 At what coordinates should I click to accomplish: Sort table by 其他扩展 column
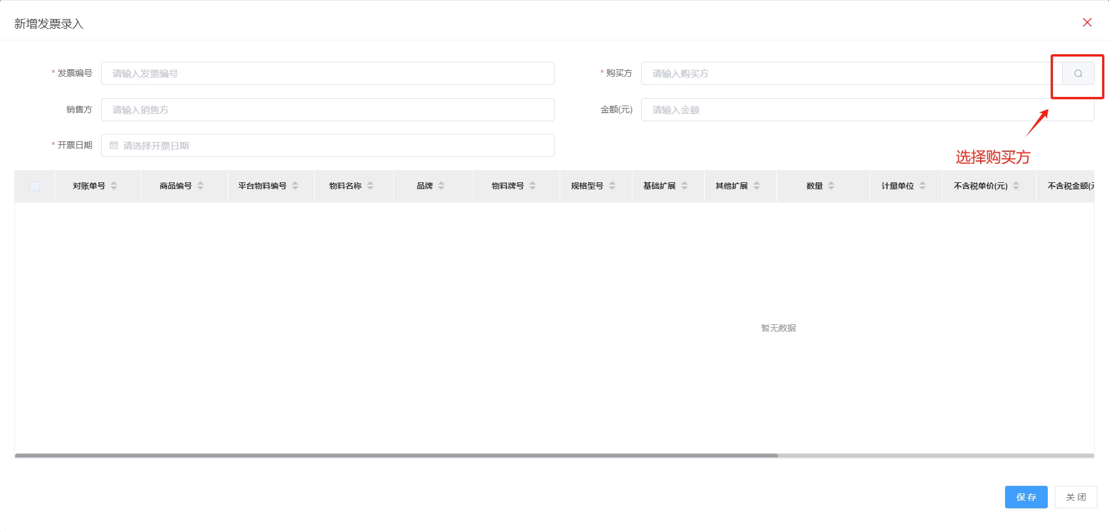[757, 186]
